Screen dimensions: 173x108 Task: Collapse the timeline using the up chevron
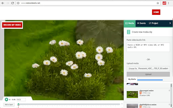(122, 104)
